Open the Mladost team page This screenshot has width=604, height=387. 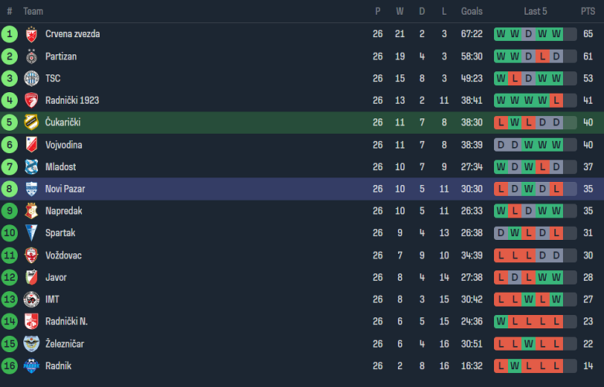[x=60, y=167]
